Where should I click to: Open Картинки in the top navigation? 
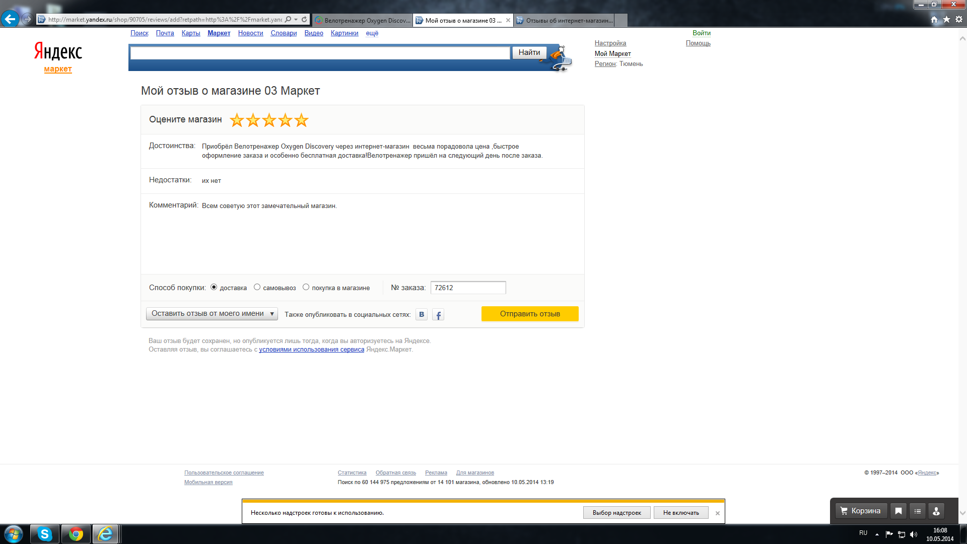[344, 33]
